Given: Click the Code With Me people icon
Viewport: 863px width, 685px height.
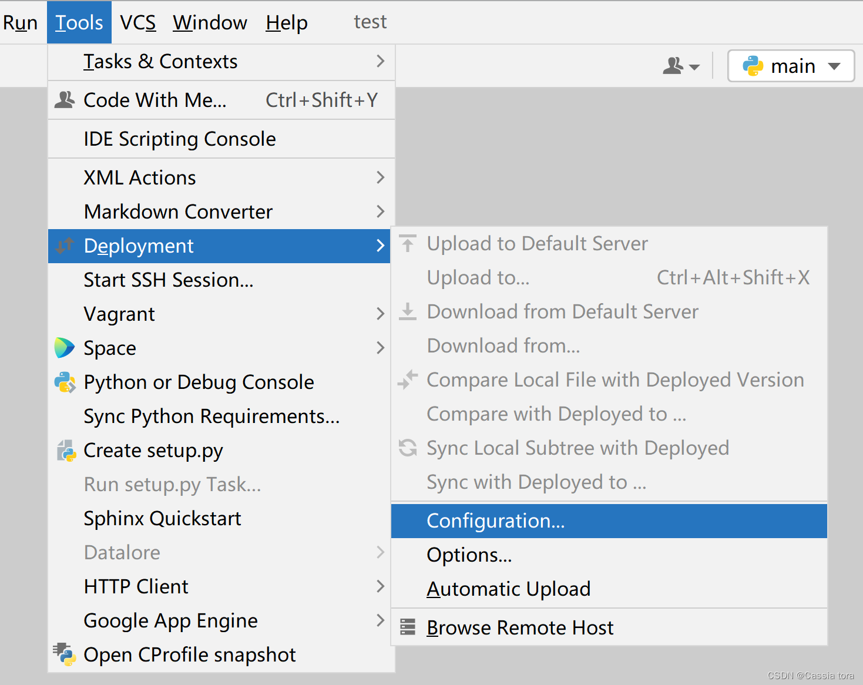Looking at the screenshot, I should pyautogui.click(x=65, y=100).
